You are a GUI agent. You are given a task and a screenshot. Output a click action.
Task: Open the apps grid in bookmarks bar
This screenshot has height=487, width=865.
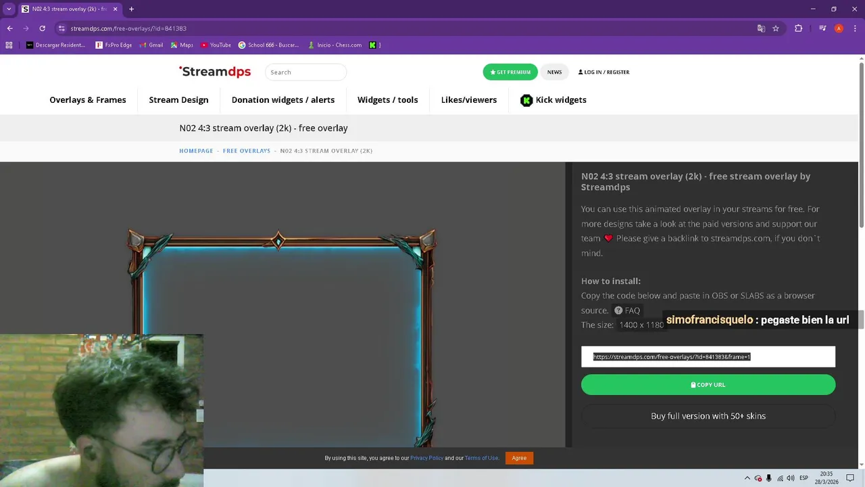9,45
